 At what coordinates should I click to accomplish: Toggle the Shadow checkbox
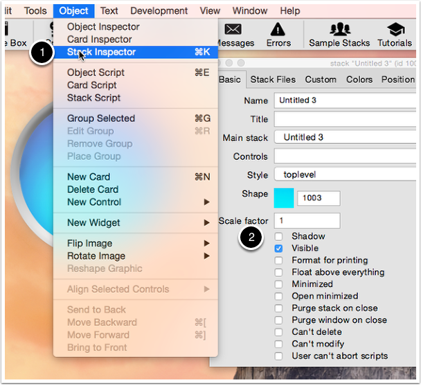pos(278,237)
